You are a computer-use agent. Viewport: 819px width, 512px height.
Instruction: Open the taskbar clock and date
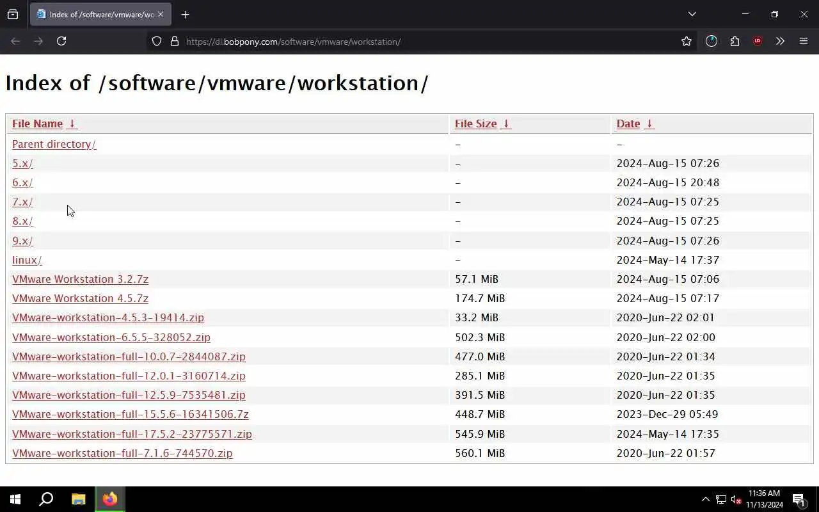765,499
